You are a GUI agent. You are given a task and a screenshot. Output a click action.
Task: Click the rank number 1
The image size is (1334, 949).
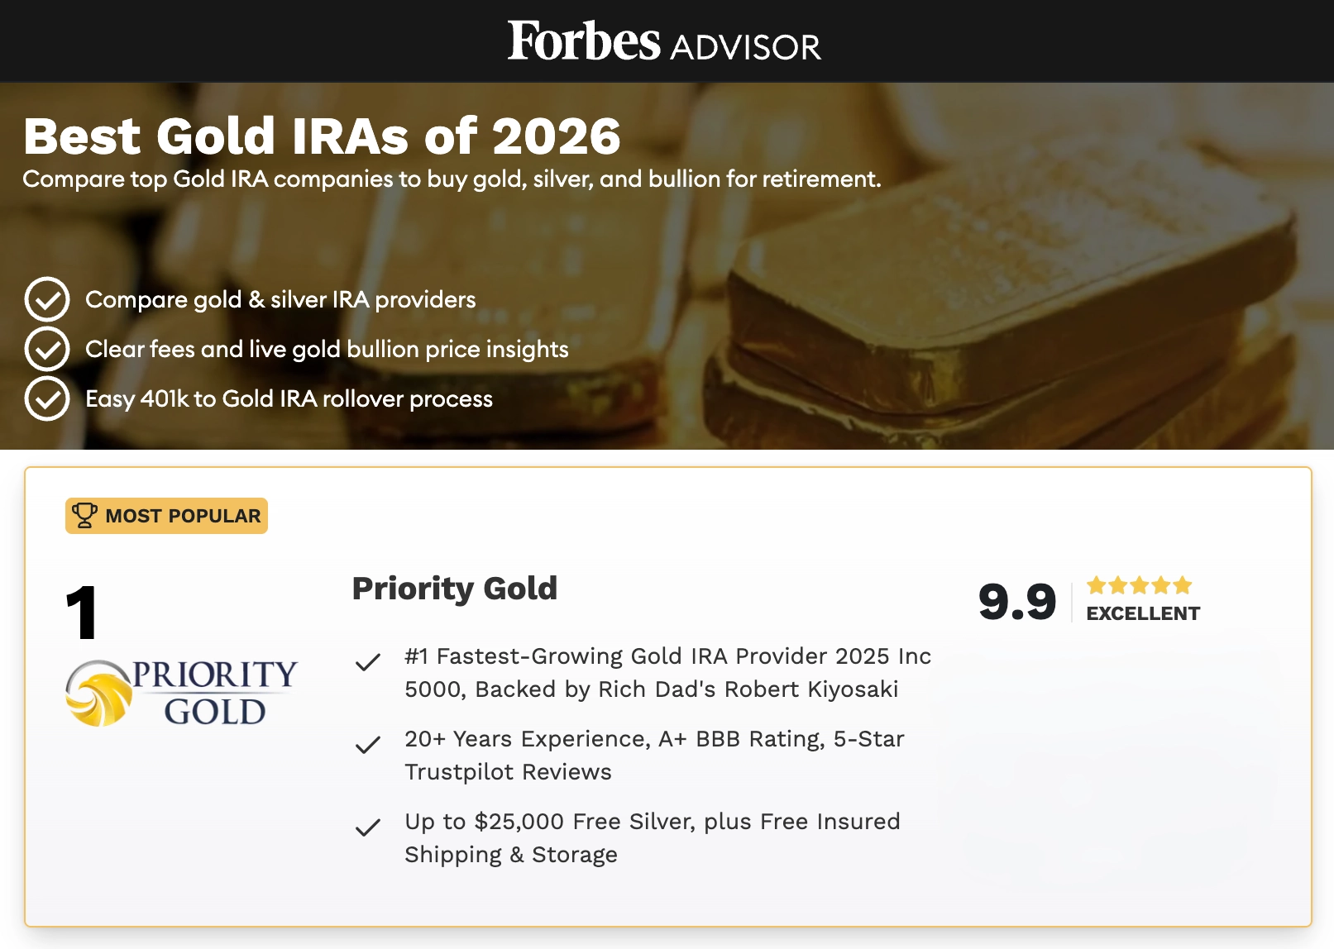(x=82, y=613)
